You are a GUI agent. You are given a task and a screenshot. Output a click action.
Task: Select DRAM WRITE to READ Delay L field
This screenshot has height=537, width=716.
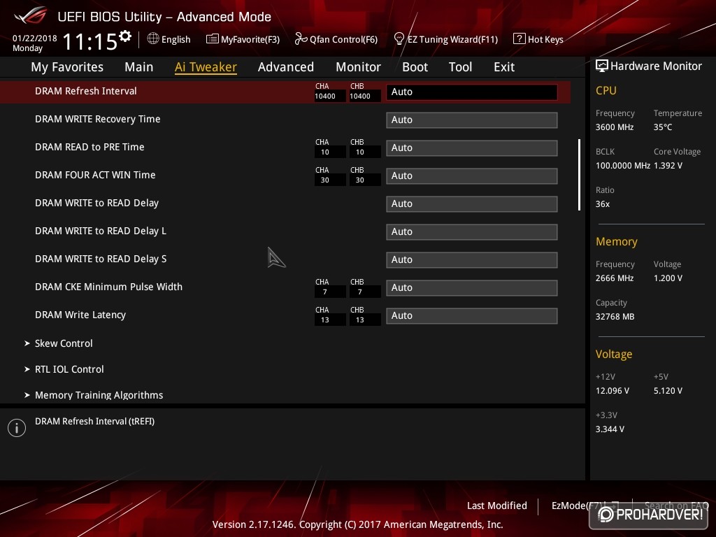click(x=472, y=231)
